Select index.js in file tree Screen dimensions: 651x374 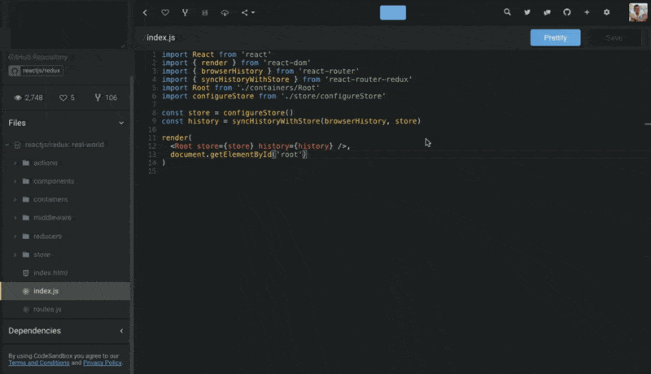point(66,291)
